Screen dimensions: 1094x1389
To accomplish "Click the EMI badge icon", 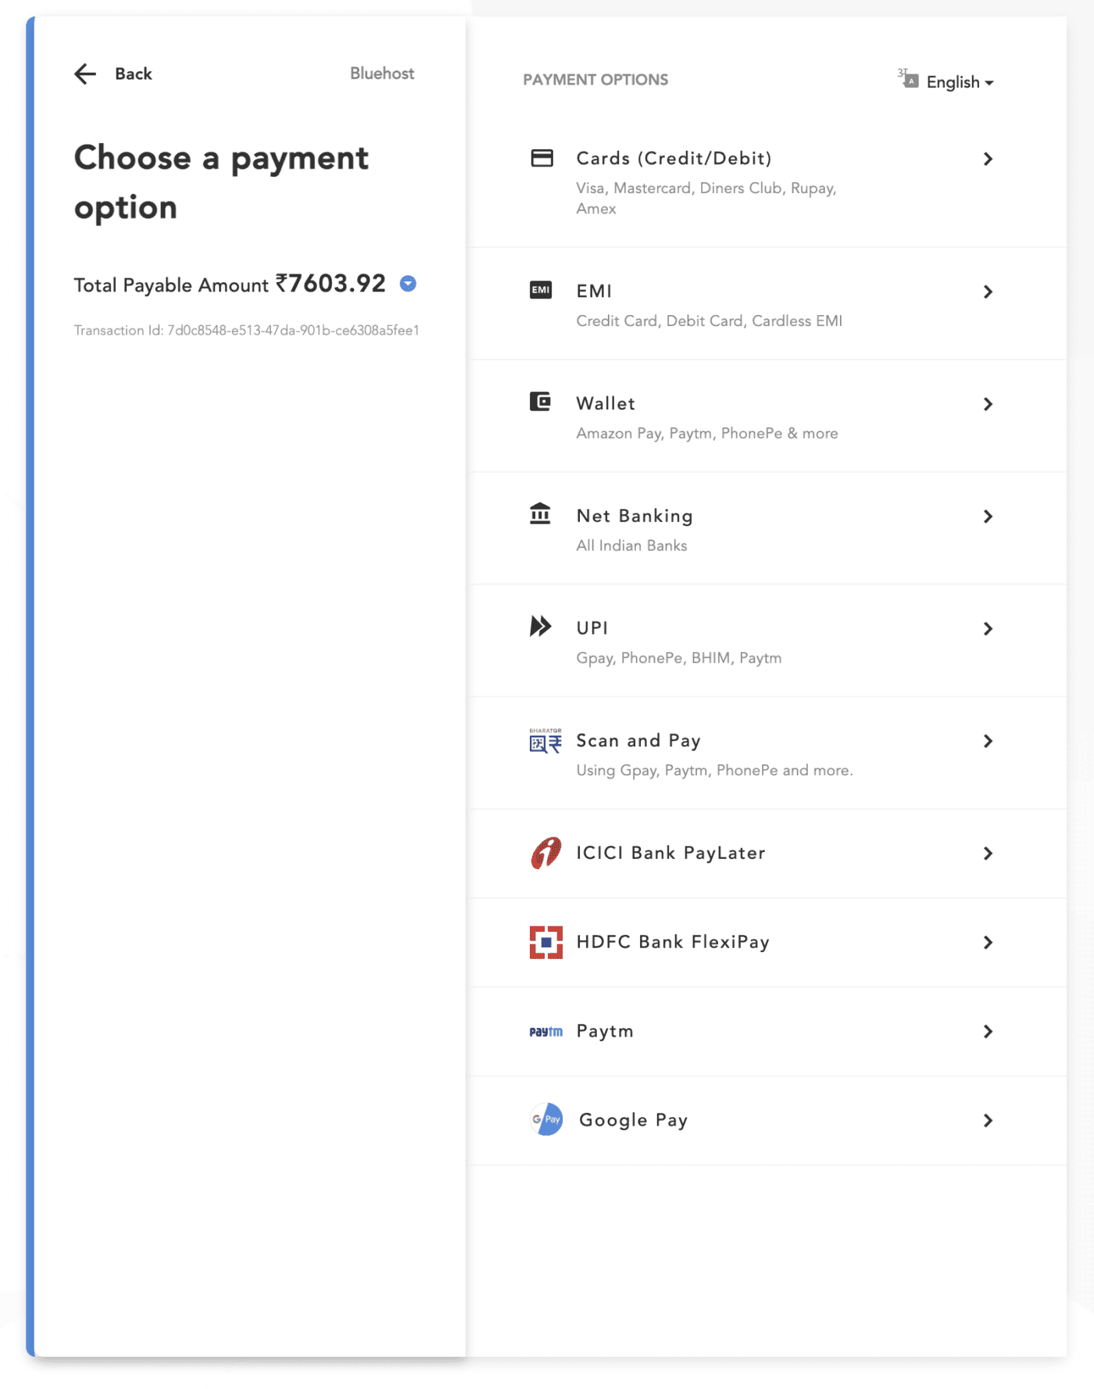I will (x=541, y=290).
